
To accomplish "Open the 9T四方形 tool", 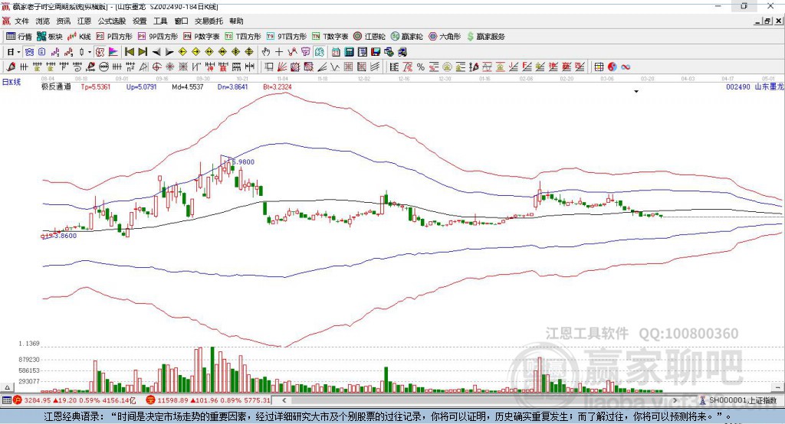I will 287,37.
